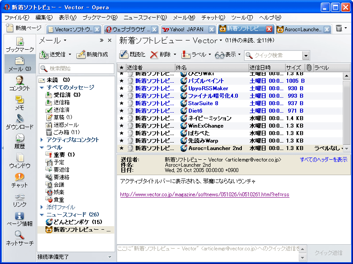The height and width of the screenshot is (264, 353).
Task: Collapse the ニュースフィード (26) section
Action: tap(42, 215)
